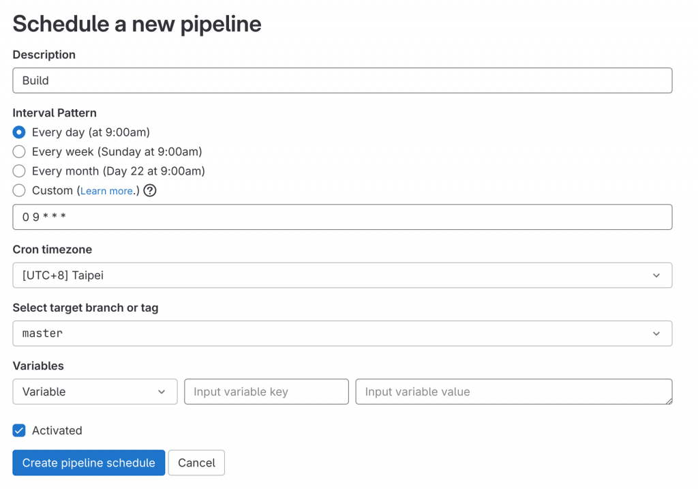Click the Cancel button
The image size is (698, 489).
(x=196, y=462)
